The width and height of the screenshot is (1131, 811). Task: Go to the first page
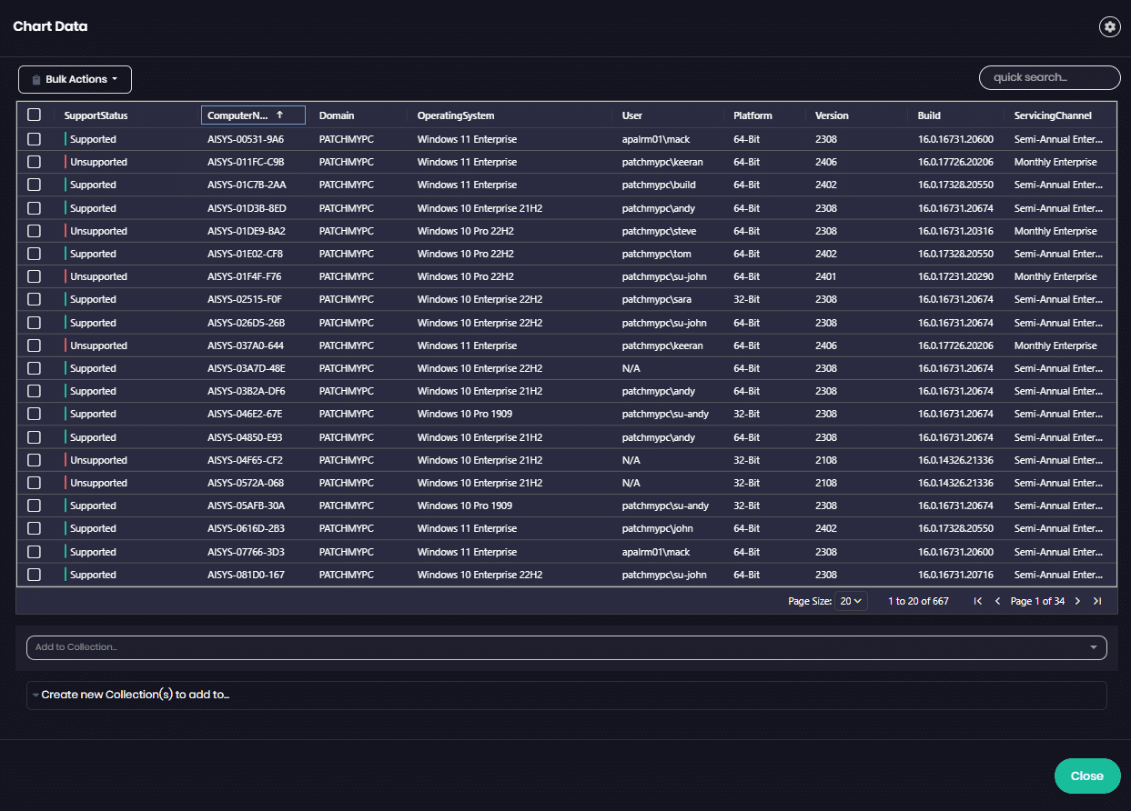pyautogui.click(x=978, y=601)
